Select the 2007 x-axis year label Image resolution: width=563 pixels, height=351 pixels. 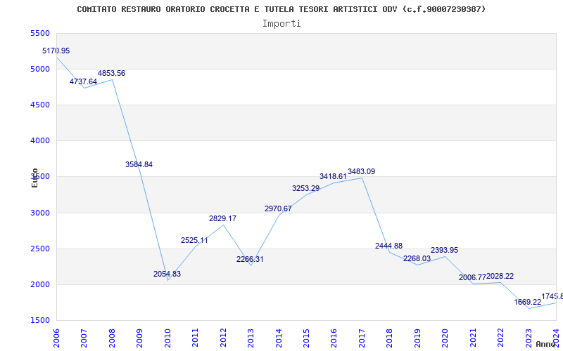84,338
